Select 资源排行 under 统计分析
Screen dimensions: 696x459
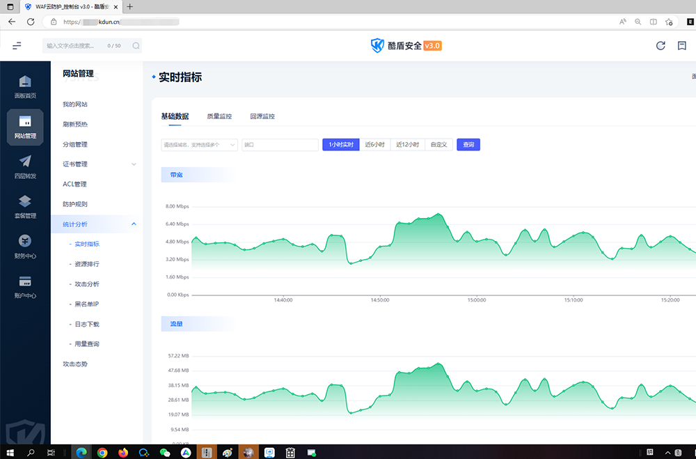[x=87, y=264]
